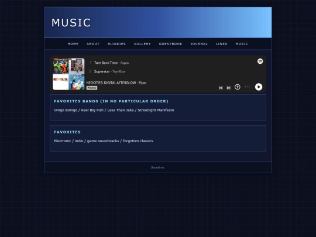316x237 pixels.
Task: Skip to next track in player
Action: [229, 88]
